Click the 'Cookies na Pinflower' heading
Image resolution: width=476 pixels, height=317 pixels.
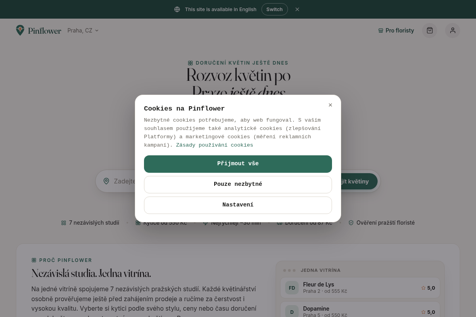[184, 109]
